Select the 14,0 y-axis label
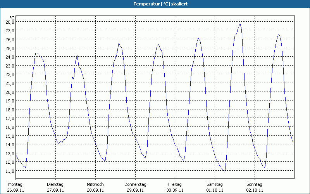 pyautogui.click(x=10, y=145)
